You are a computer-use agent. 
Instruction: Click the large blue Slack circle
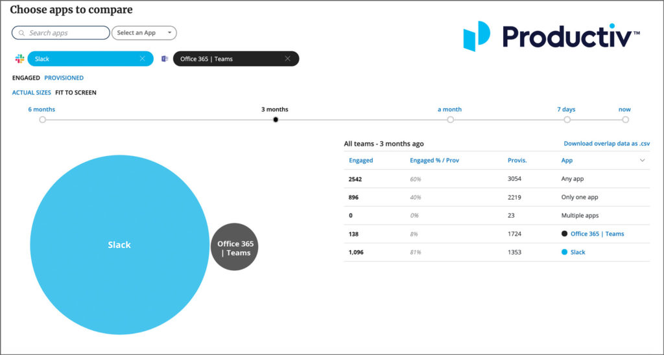click(x=120, y=245)
